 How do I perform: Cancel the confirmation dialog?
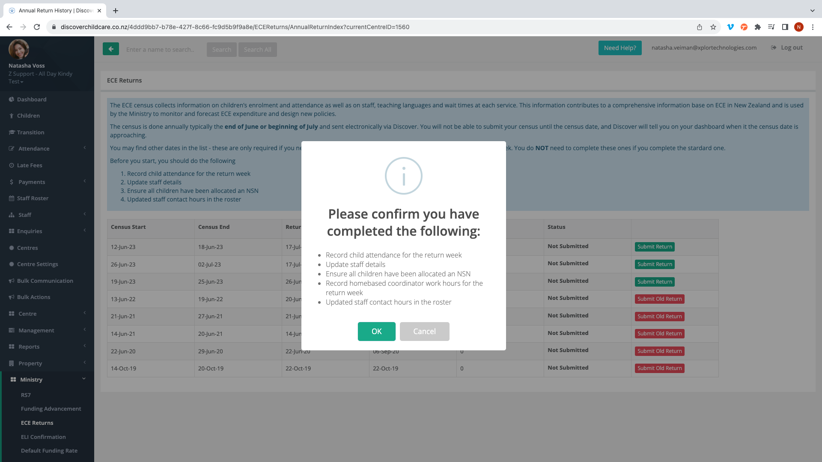pyautogui.click(x=424, y=332)
